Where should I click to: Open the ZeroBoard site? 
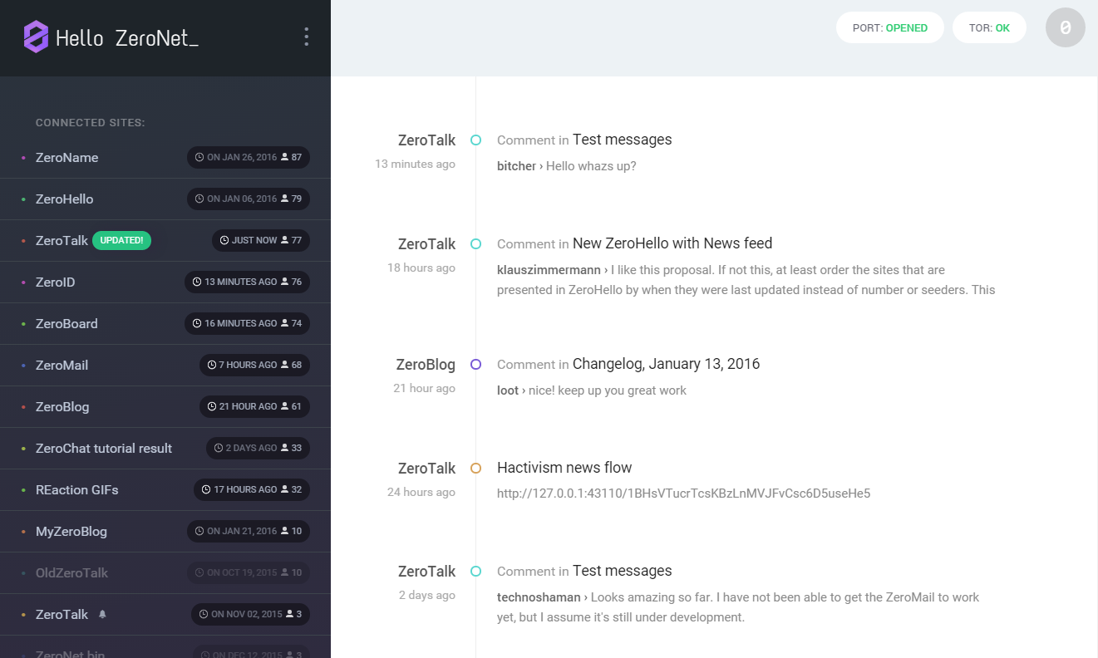[x=66, y=323]
